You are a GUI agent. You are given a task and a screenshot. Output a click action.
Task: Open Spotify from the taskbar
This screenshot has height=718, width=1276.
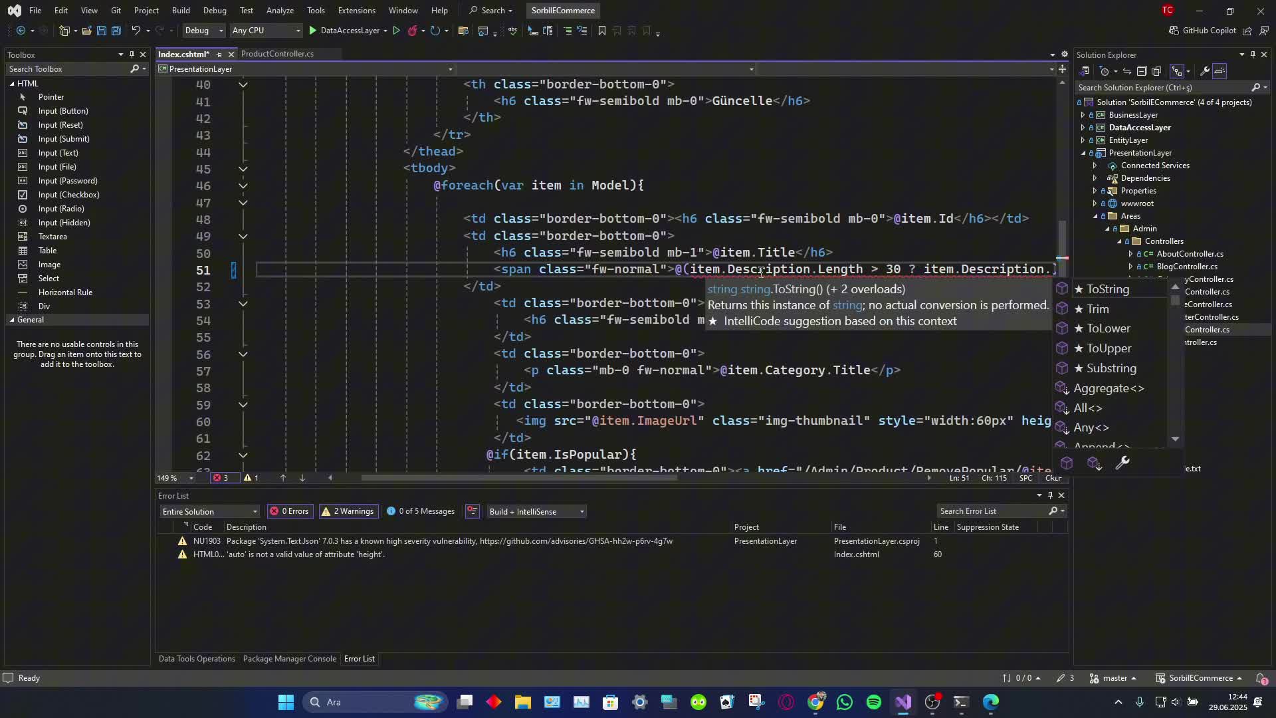point(874,702)
